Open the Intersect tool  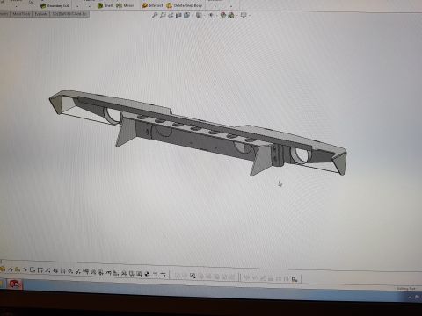click(x=152, y=5)
